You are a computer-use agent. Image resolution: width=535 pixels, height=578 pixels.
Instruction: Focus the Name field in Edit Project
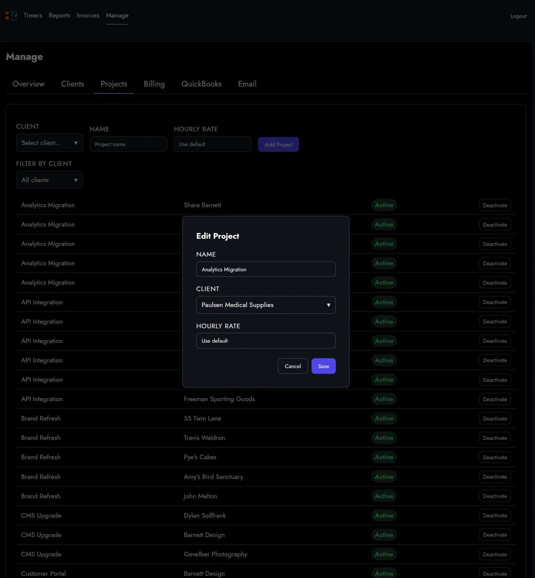click(x=266, y=269)
